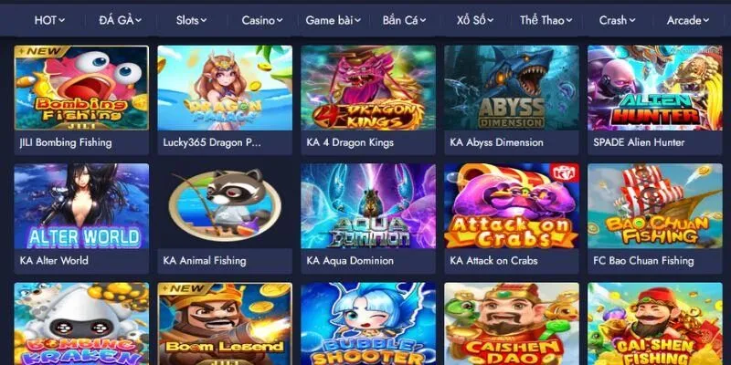Image resolution: width=731 pixels, height=365 pixels.
Task: Open the Boom Legend game icon
Action: pyautogui.click(x=225, y=324)
